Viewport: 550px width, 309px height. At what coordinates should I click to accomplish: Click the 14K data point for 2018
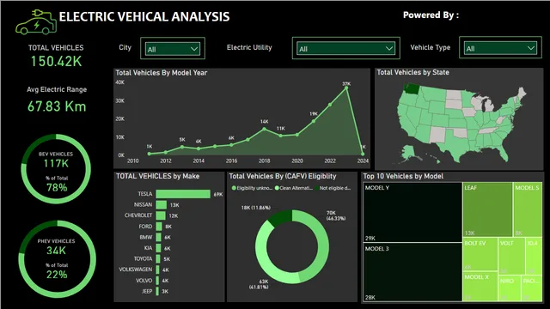(x=265, y=130)
